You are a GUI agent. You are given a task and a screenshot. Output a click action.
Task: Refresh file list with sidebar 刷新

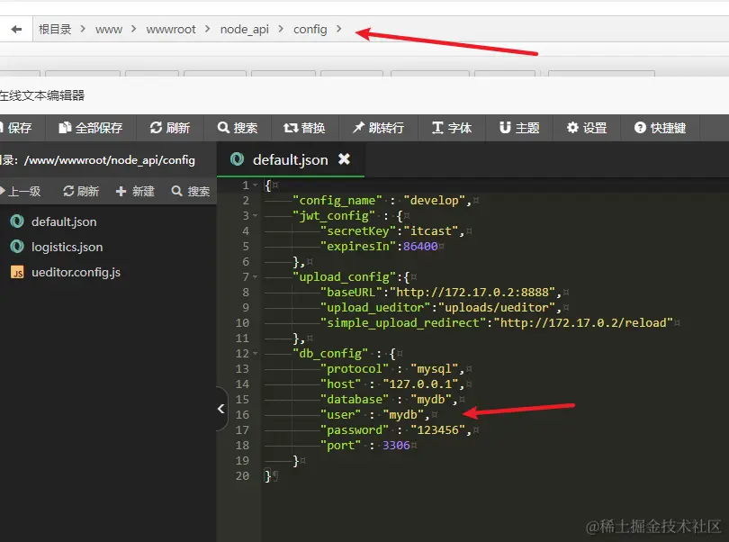(81, 191)
